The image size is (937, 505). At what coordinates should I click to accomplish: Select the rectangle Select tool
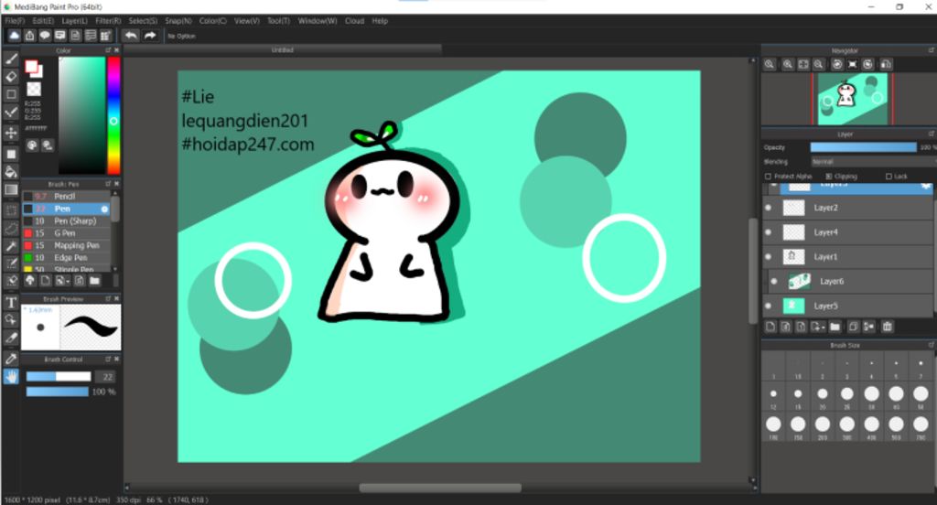(x=11, y=210)
